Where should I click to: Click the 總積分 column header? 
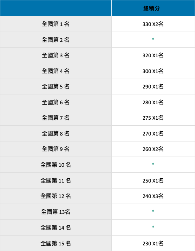(x=151, y=8)
